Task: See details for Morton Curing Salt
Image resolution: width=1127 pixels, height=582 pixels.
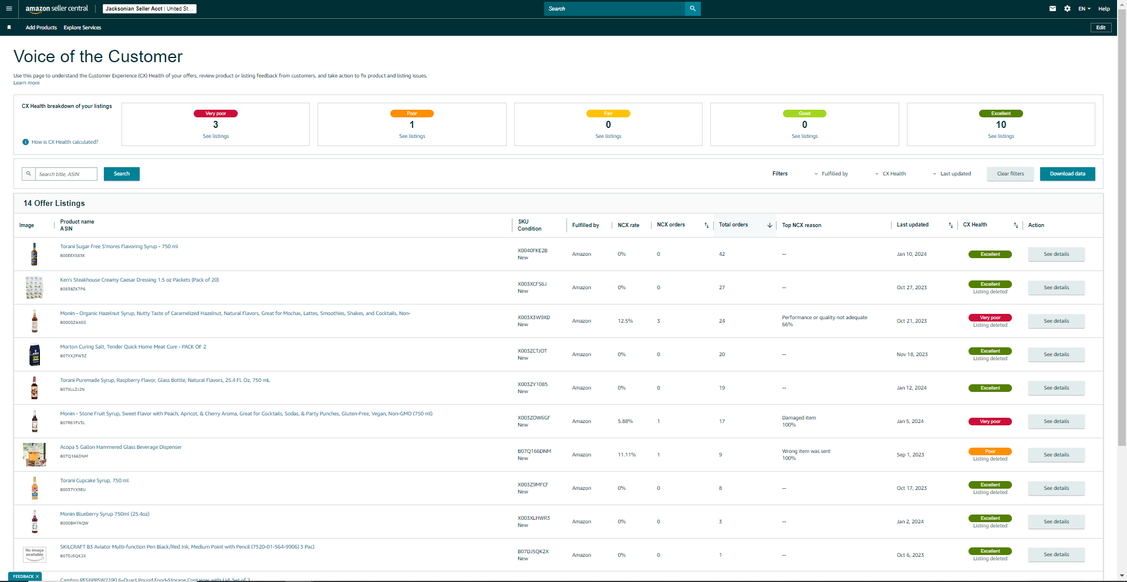Action: click(x=1056, y=354)
